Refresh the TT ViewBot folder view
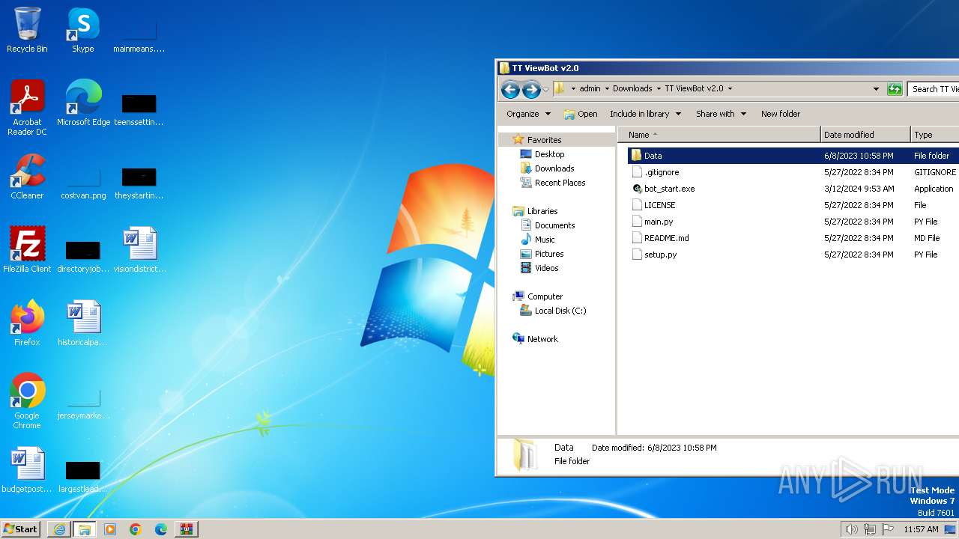Image resolution: width=959 pixels, height=539 pixels. [x=895, y=89]
